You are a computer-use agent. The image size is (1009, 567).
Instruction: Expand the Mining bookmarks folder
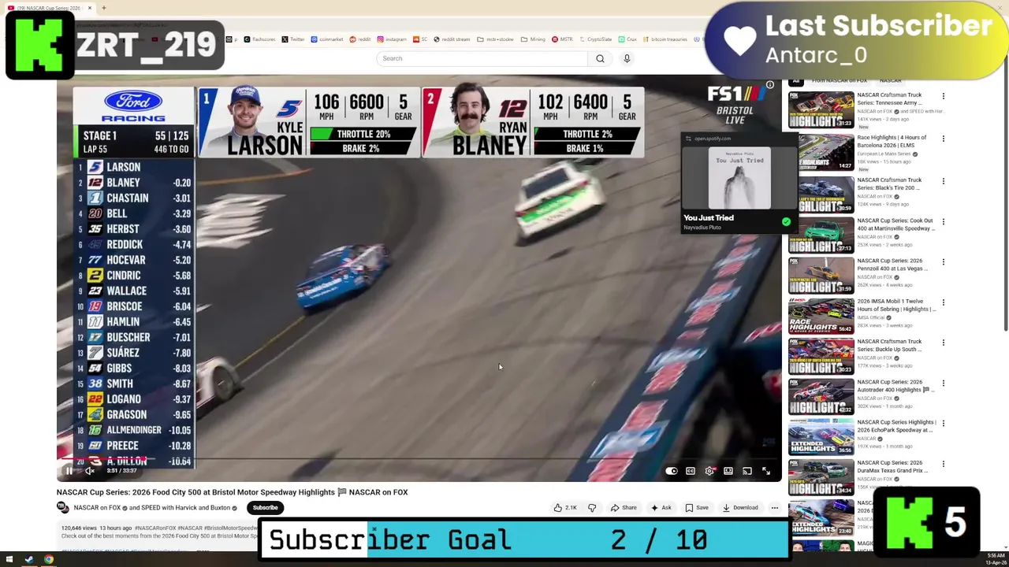(533, 39)
